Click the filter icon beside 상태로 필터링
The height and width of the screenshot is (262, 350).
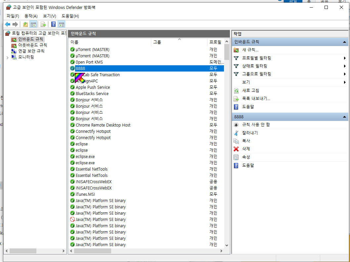(x=236, y=66)
